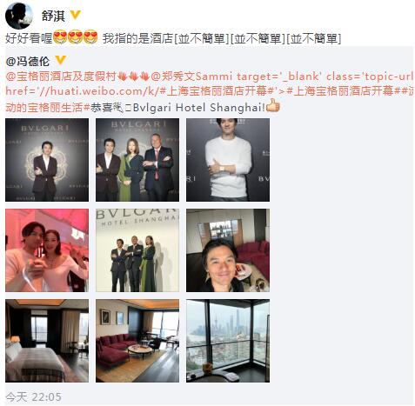Open photo of man in dark suit alone
The width and height of the screenshot is (415, 406).
[x=47, y=160]
